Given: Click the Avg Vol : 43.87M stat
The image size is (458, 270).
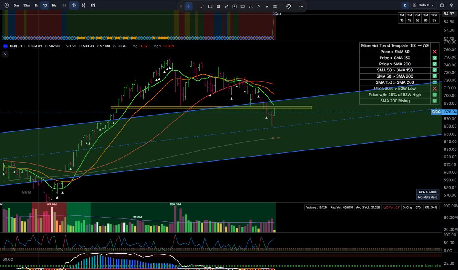Looking at the screenshot, I should [x=342, y=207].
